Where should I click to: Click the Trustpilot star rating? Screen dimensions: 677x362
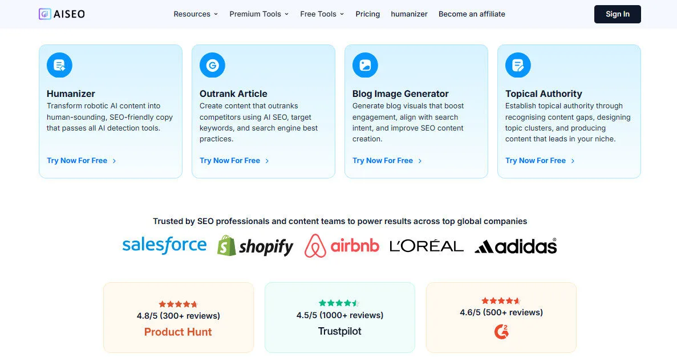[339, 303]
